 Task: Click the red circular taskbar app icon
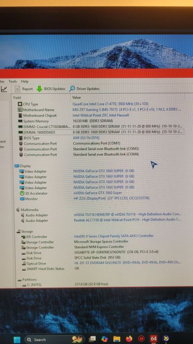coord(141,339)
